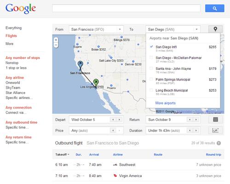Image resolution: width=230 pixels, height=184 pixels.
Task: Sort by Dur. column header
Action: pyautogui.click(x=79, y=155)
